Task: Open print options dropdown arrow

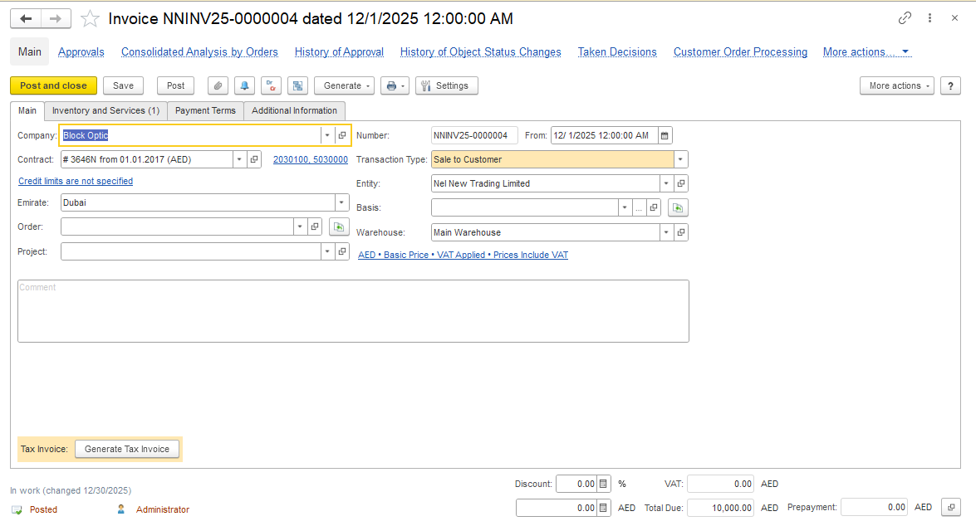Action: tap(404, 85)
